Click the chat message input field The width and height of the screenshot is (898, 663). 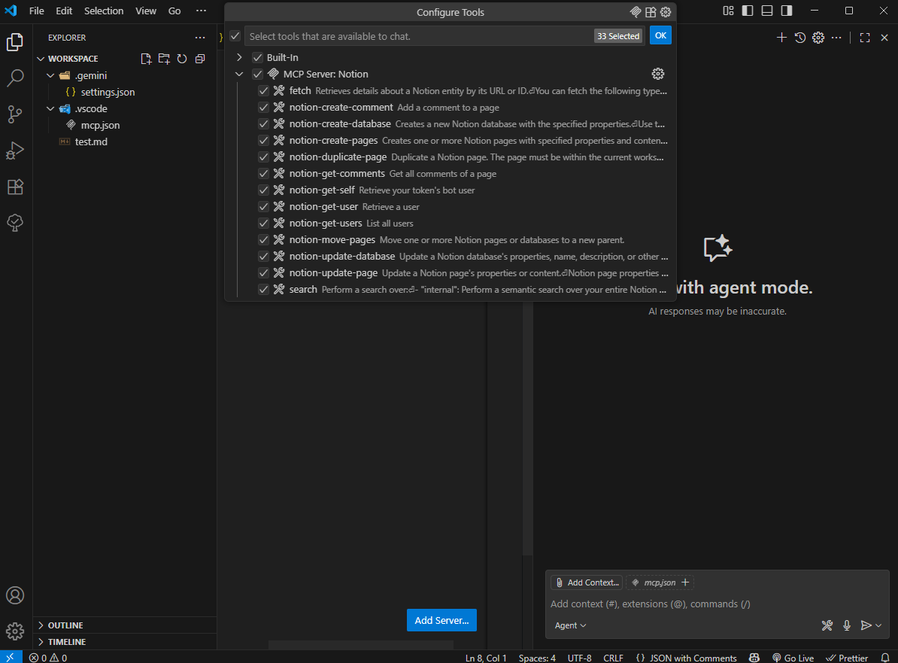pyautogui.click(x=717, y=604)
